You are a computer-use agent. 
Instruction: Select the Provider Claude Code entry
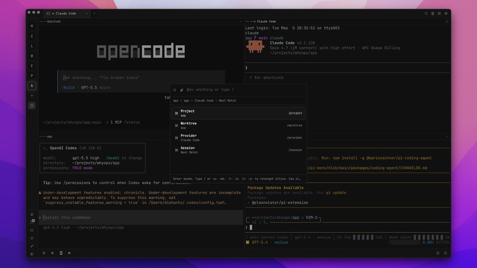pyautogui.click(x=238, y=138)
